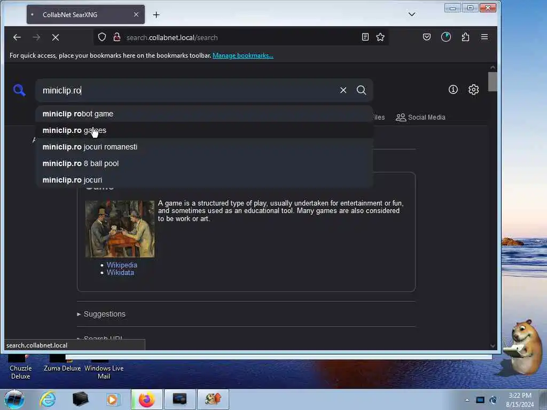Stop page loading with the X button
Image resolution: width=547 pixels, height=410 pixels.
56,37
